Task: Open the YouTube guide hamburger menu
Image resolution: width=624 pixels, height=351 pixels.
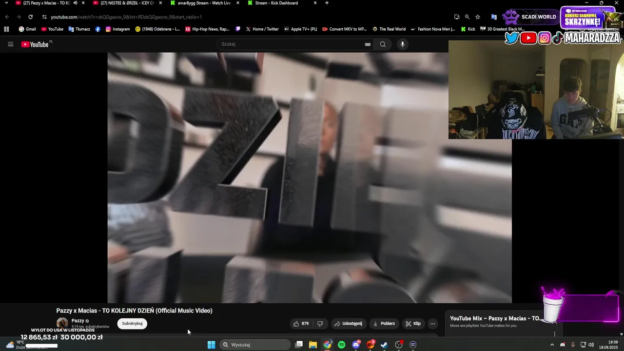Action: pyautogui.click(x=10, y=44)
